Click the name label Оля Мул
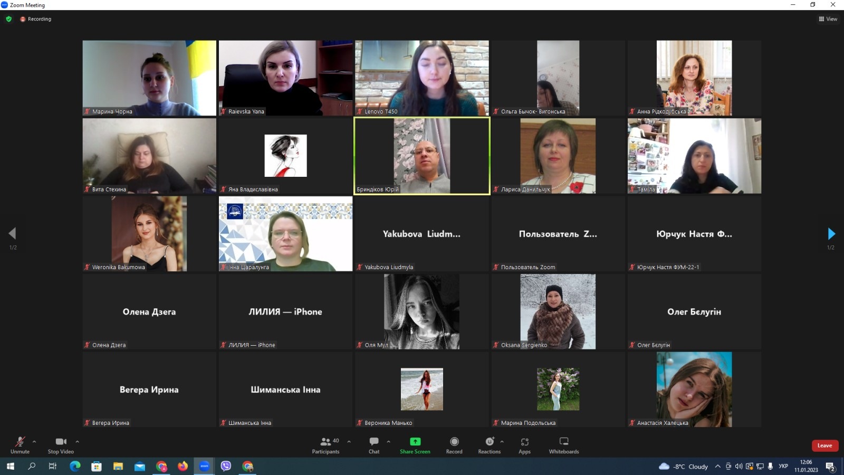Viewport: 844px width, 475px height. pyautogui.click(x=376, y=345)
